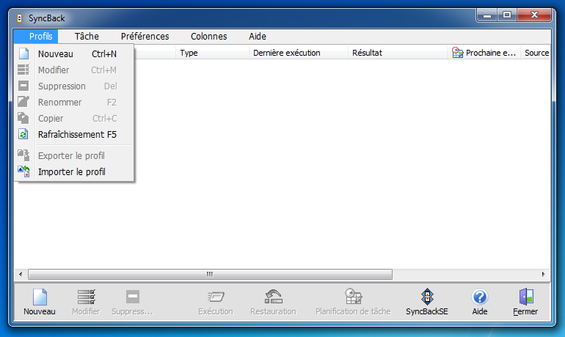565x337 pixels.
Task: Click the Importer le profil icon
Action: point(23,171)
